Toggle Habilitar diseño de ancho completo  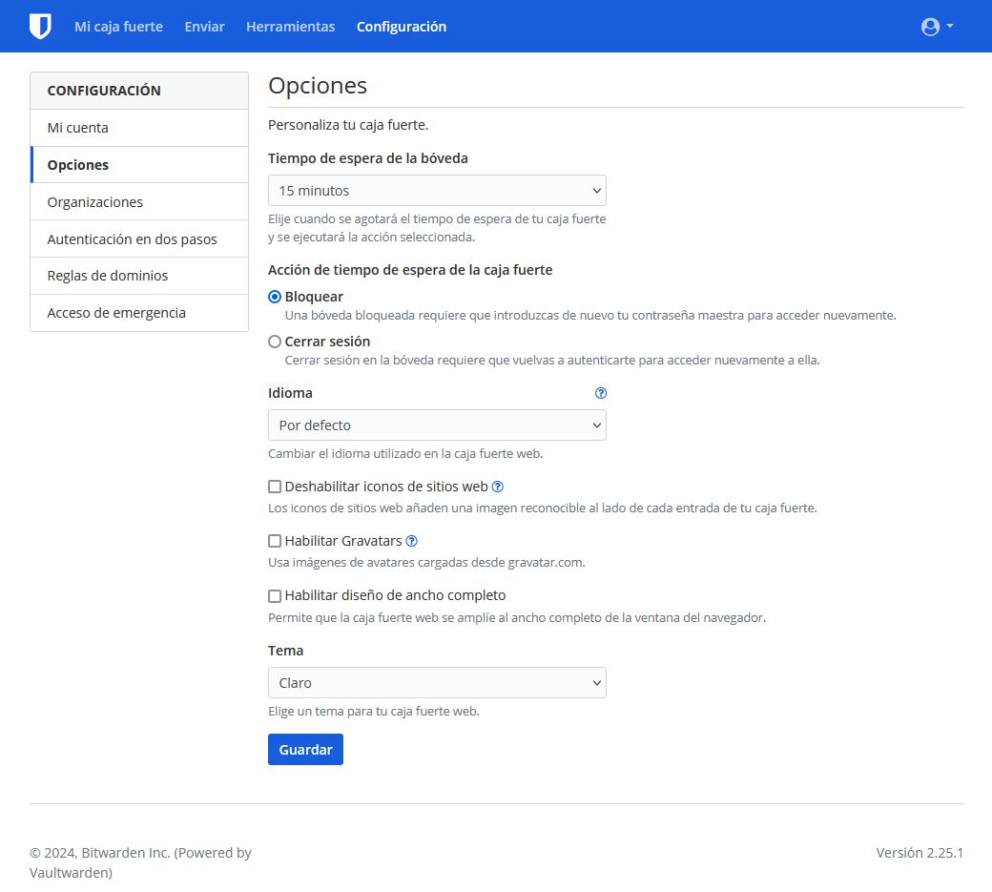[x=275, y=595]
